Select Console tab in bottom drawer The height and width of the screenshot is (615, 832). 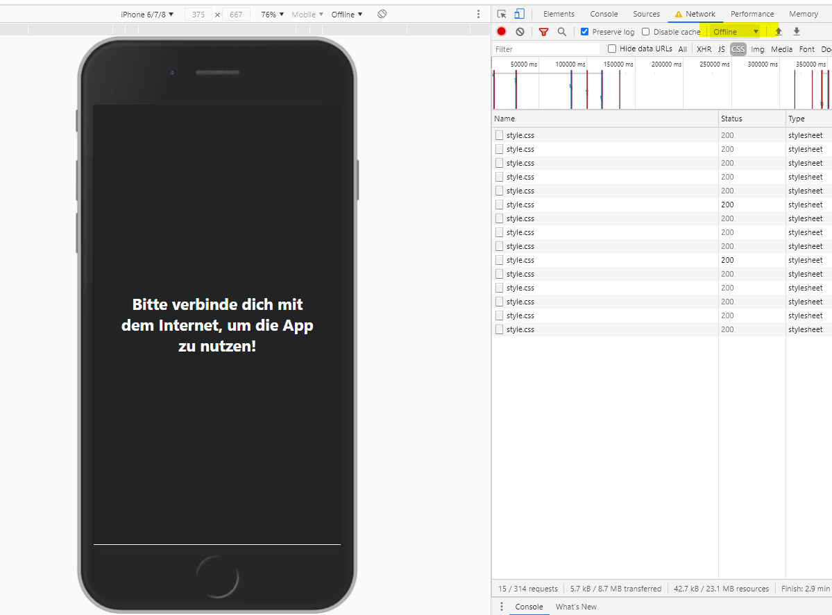[529, 607]
